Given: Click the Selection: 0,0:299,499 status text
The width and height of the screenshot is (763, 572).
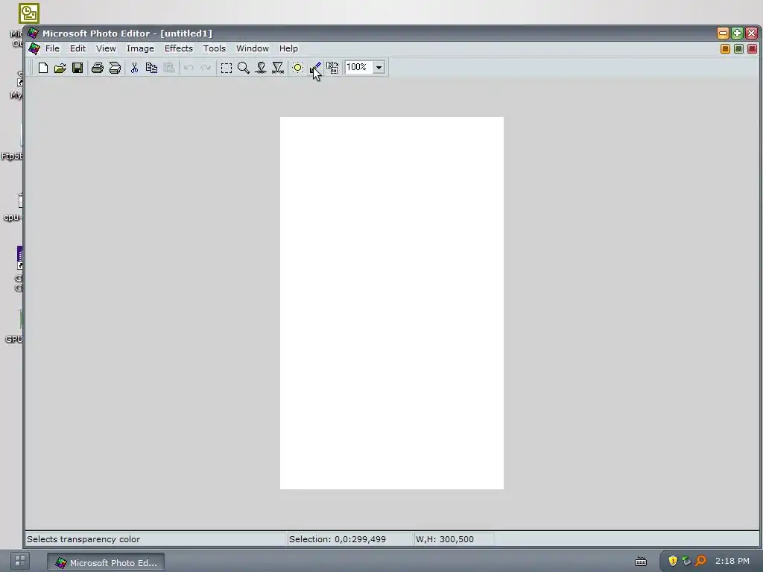Looking at the screenshot, I should click(338, 539).
